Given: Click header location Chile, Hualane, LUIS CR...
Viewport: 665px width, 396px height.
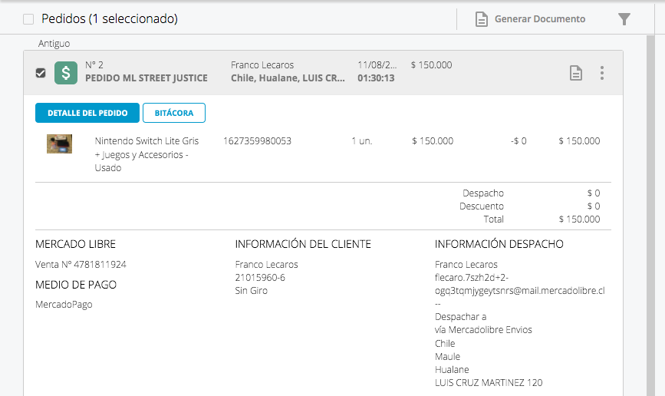Looking at the screenshot, I should [288, 78].
